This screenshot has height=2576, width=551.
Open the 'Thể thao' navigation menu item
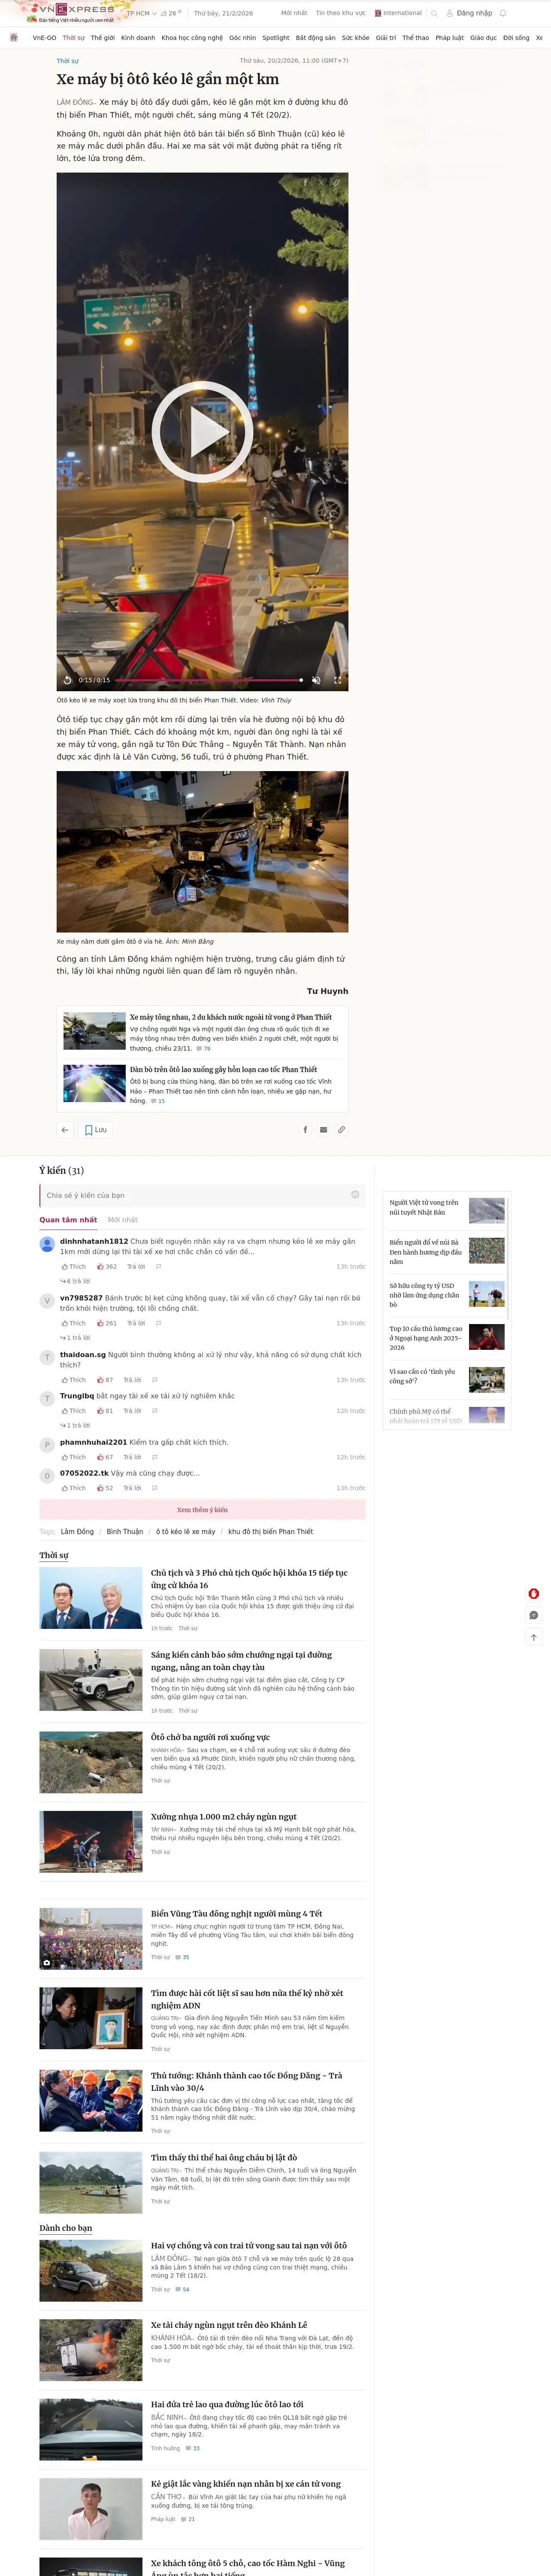(x=415, y=38)
